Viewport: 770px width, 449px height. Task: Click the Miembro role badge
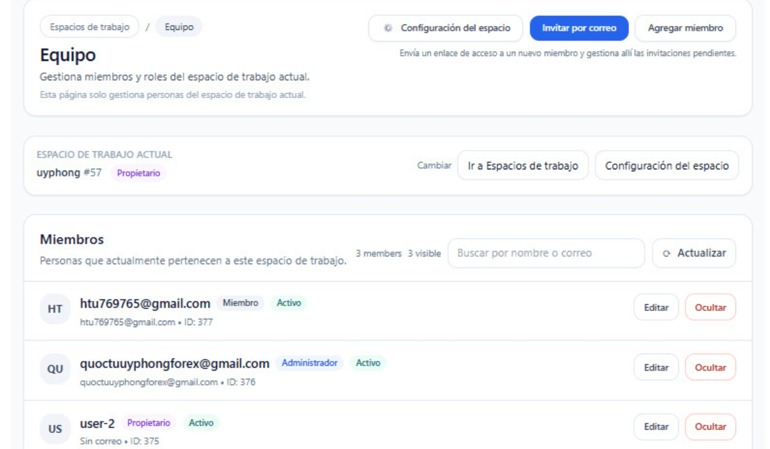pos(241,303)
